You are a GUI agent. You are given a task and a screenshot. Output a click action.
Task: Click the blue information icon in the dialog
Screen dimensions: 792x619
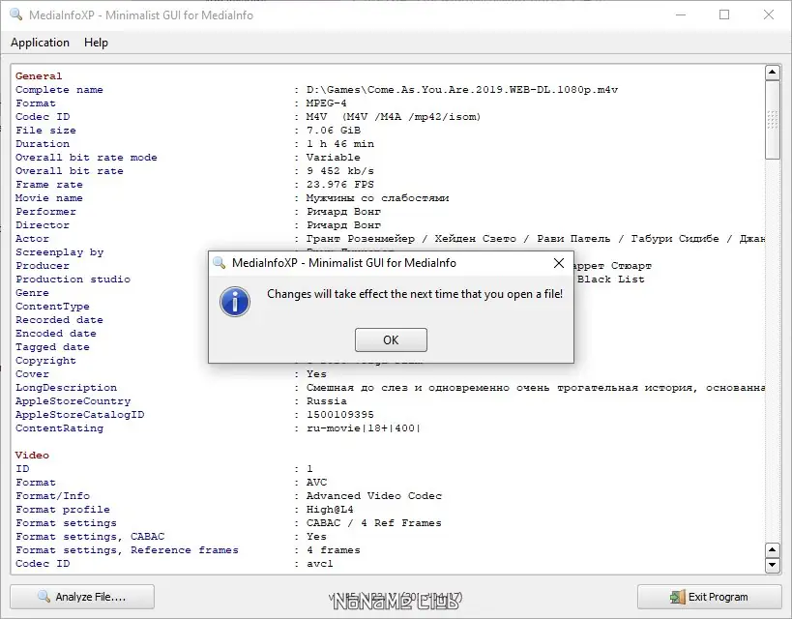point(235,302)
